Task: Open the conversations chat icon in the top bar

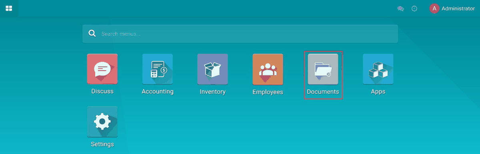Action: (400, 8)
